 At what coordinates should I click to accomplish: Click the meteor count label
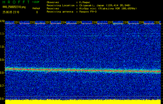36,8
